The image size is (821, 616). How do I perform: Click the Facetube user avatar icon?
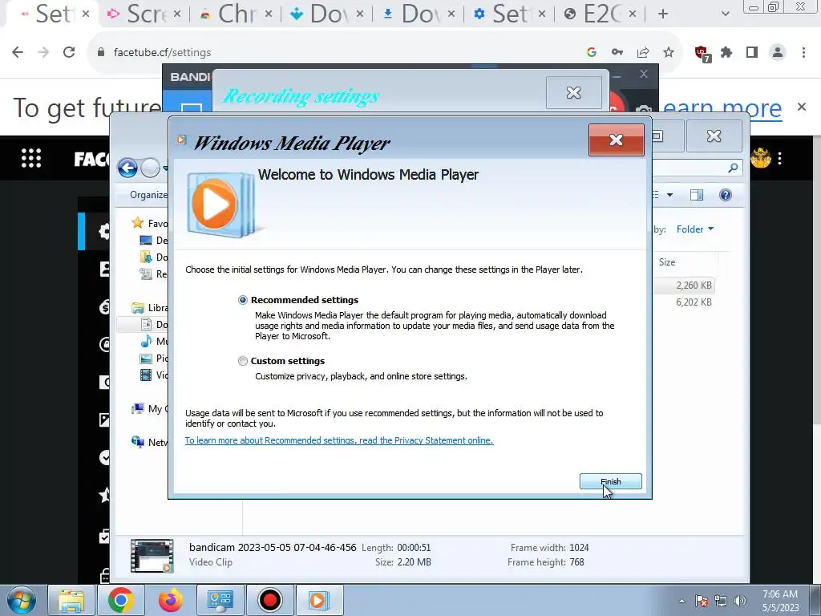[760, 158]
